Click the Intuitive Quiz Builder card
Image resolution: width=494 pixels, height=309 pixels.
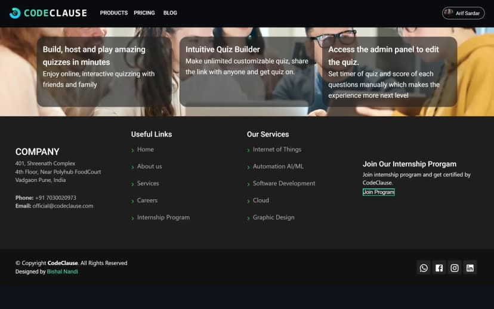[x=246, y=72]
